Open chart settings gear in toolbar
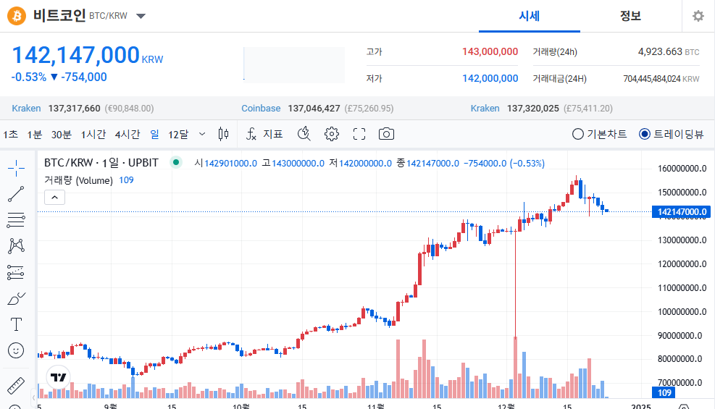Viewport: 715px width, 409px height. 332,134
